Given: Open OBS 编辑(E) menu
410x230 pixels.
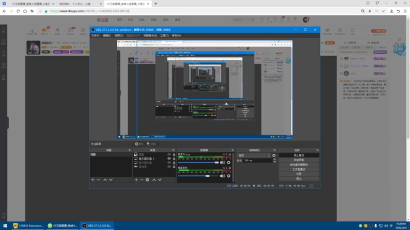Looking at the screenshot, I should tap(107, 35).
